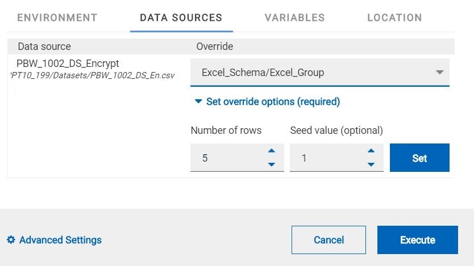Focus the Number of rows input field
The image size is (474, 266).
tap(227, 158)
